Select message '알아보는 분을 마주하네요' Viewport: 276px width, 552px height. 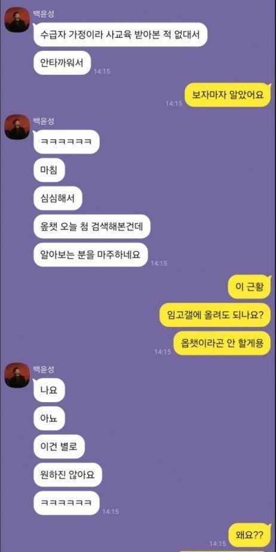90,254
